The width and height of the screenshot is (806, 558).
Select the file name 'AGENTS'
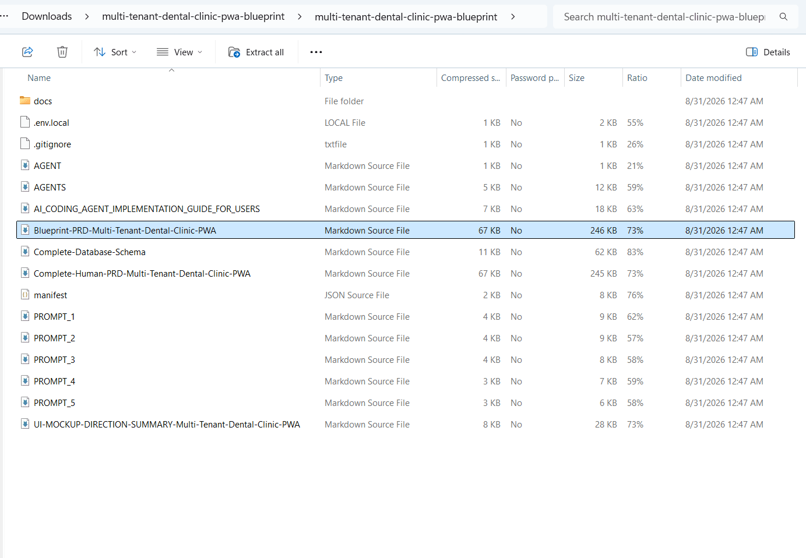50,188
